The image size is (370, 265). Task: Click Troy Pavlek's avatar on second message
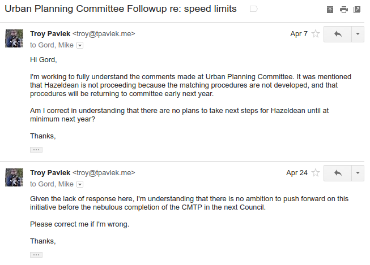[14, 177]
